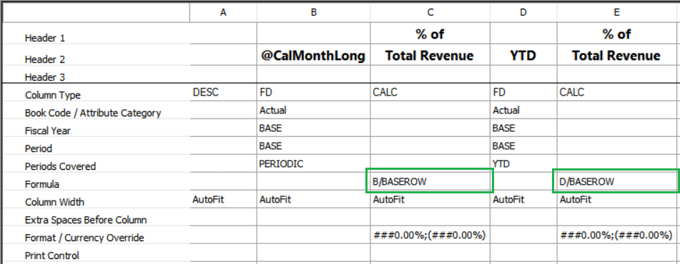Select YTD periods covered cell in column D

tap(523, 163)
